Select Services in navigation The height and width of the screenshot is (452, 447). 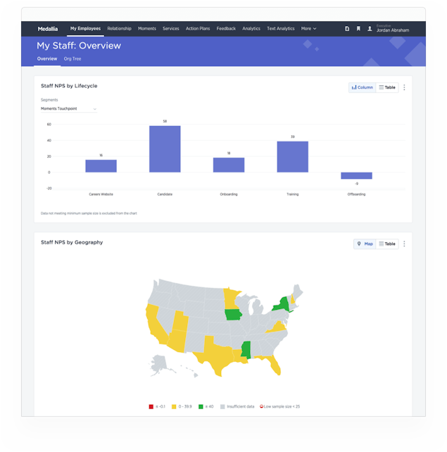pyautogui.click(x=171, y=29)
